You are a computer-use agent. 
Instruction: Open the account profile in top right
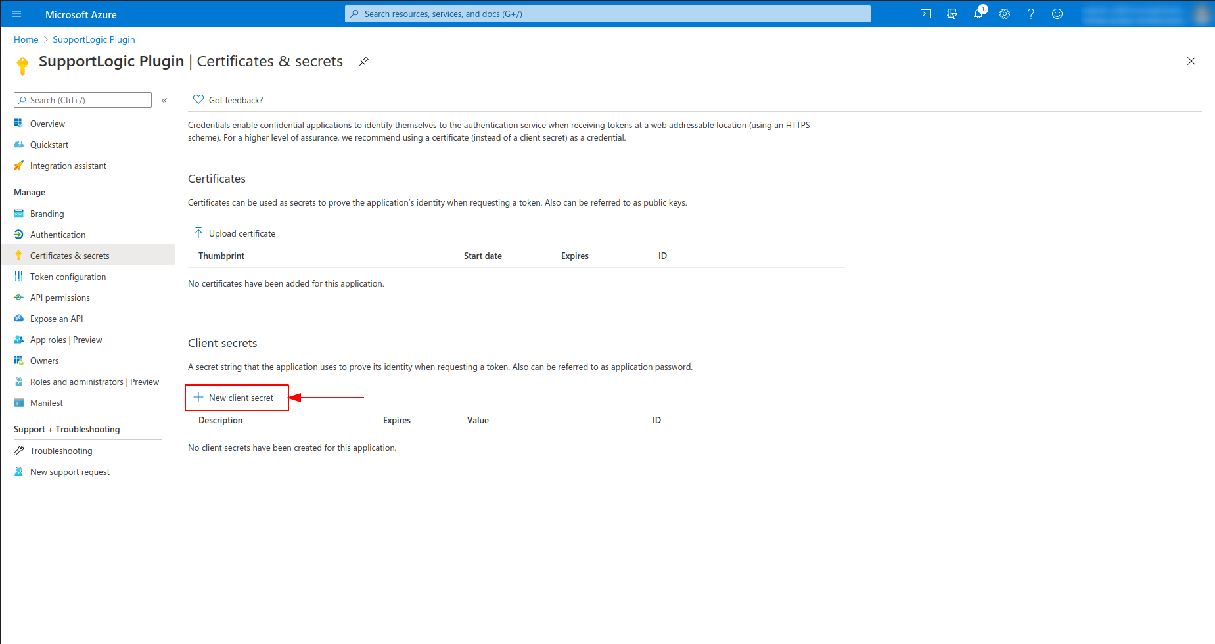click(x=1147, y=14)
